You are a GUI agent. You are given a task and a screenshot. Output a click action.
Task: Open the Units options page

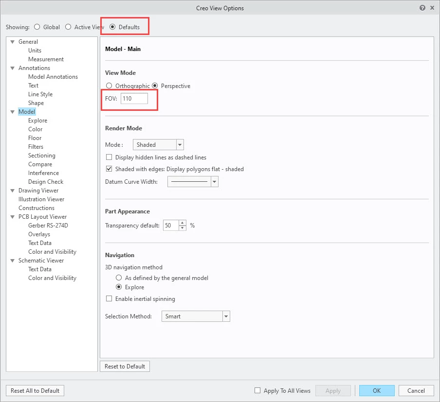pyautogui.click(x=35, y=51)
